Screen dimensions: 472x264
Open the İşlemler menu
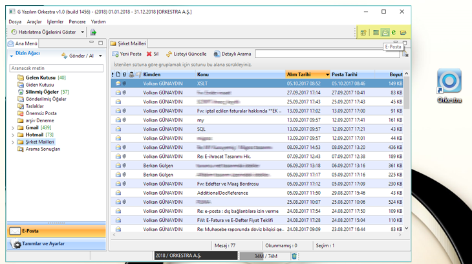pyautogui.click(x=56, y=21)
